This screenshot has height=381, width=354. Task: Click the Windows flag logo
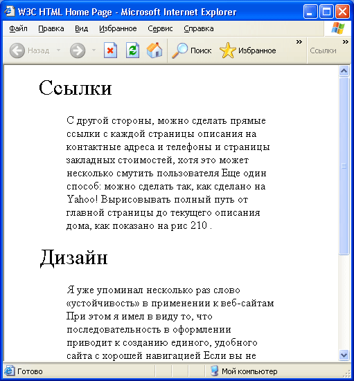coord(338,28)
